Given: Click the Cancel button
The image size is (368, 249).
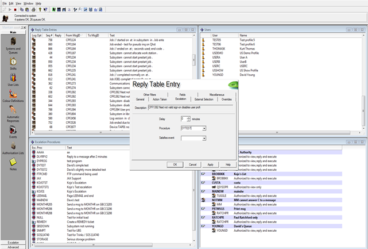Looking at the screenshot, I should [193, 164].
